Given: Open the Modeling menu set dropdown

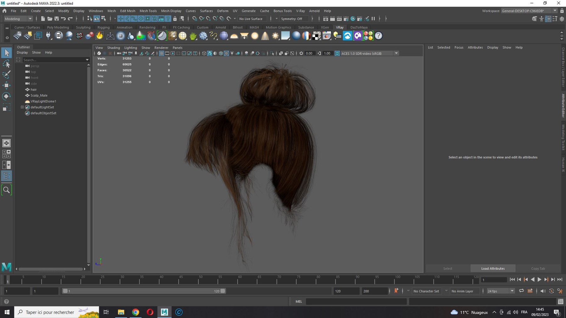Looking at the screenshot, I should pos(18,19).
